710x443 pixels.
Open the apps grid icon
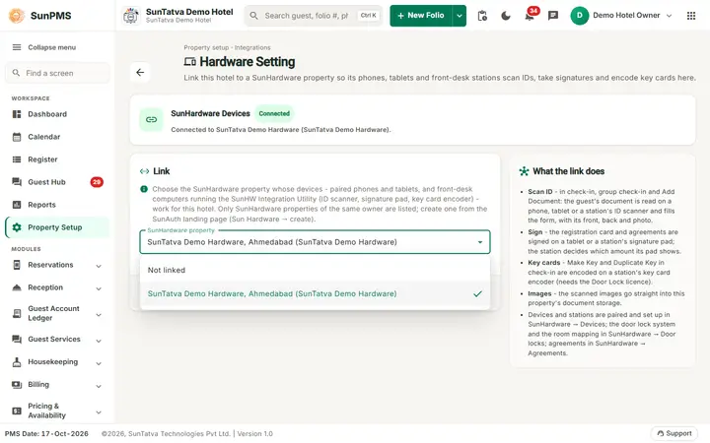tap(691, 16)
